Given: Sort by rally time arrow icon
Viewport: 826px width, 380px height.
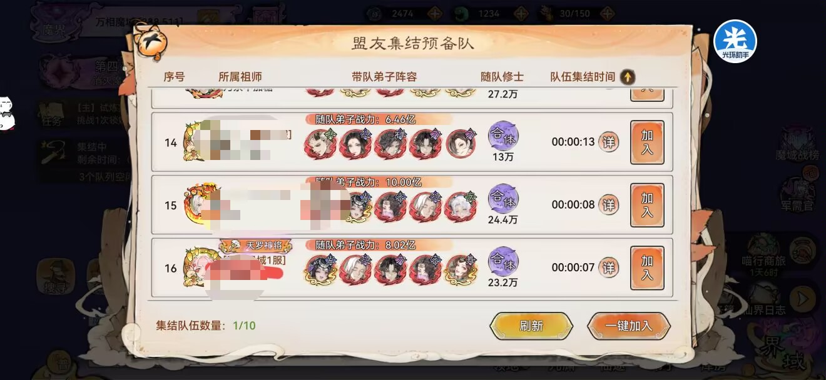Looking at the screenshot, I should (628, 77).
